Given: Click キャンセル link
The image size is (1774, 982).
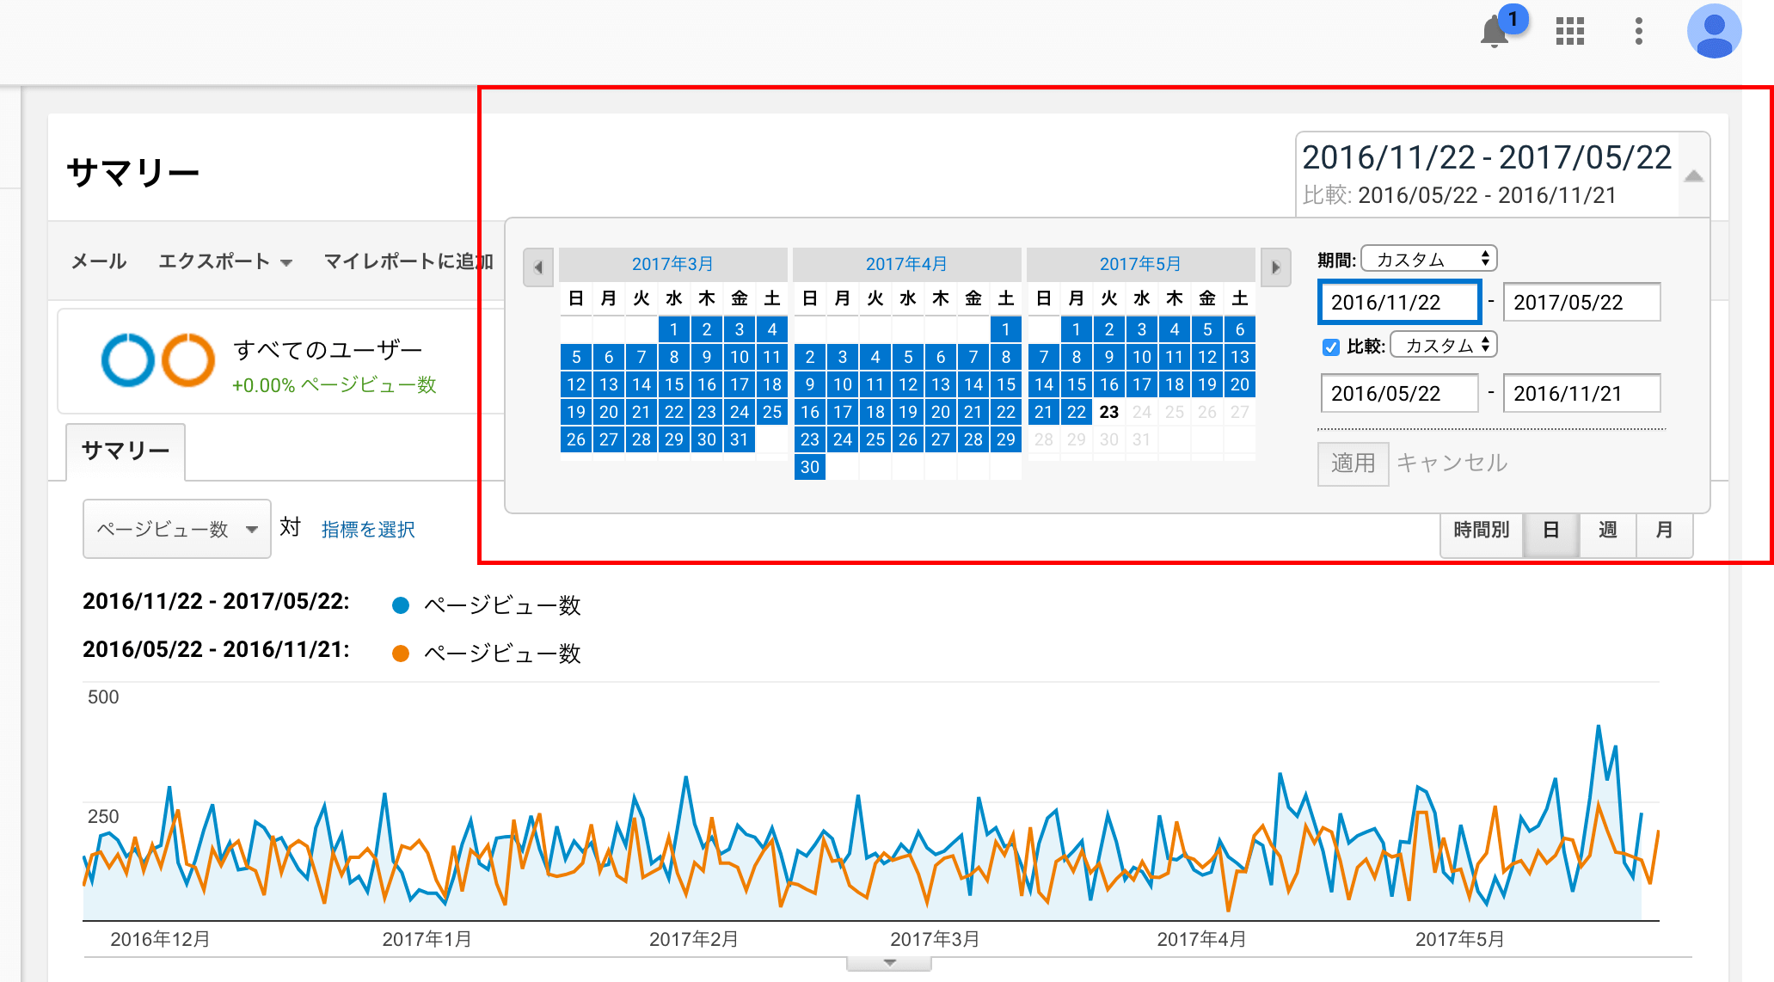Looking at the screenshot, I should (x=1452, y=463).
